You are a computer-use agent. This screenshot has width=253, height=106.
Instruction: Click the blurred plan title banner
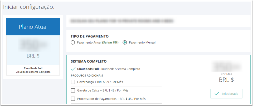tap(122, 21)
